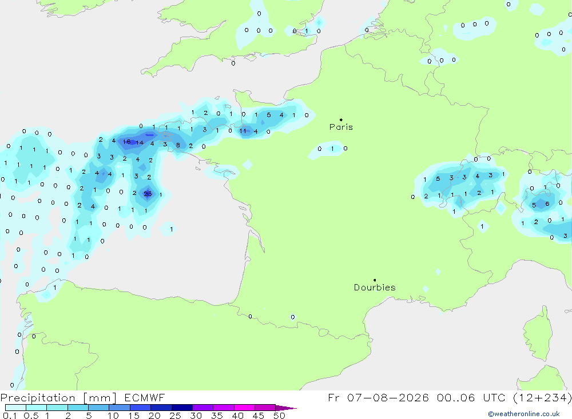Pick the 40–45 mm legend swatch
This screenshot has height=419, width=572.
coord(244,408)
